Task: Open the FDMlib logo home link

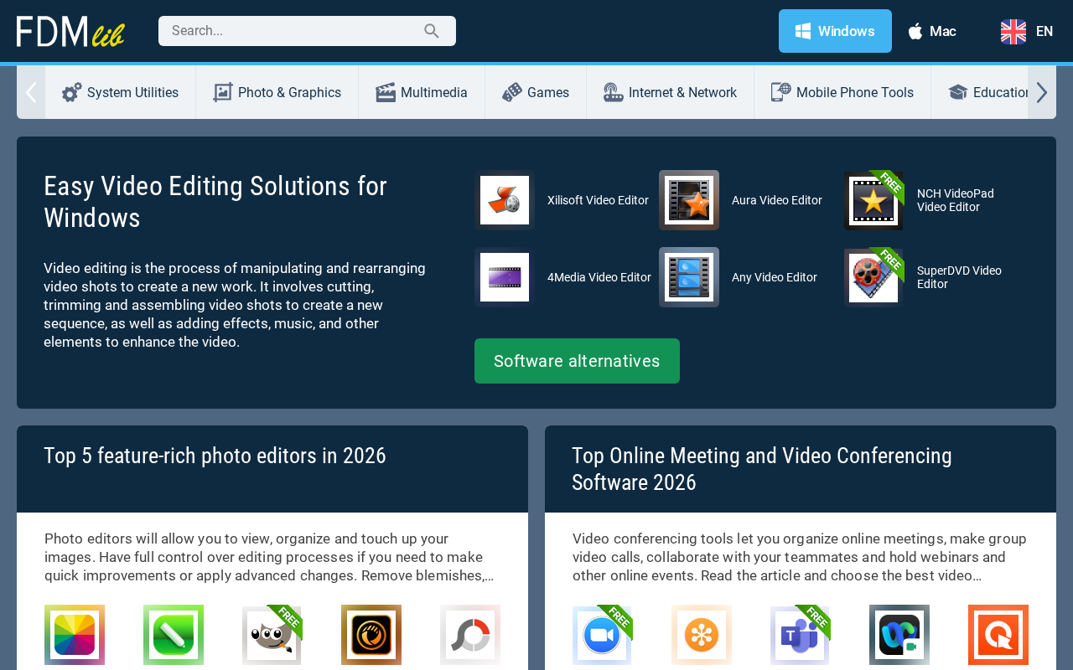Action: point(70,32)
